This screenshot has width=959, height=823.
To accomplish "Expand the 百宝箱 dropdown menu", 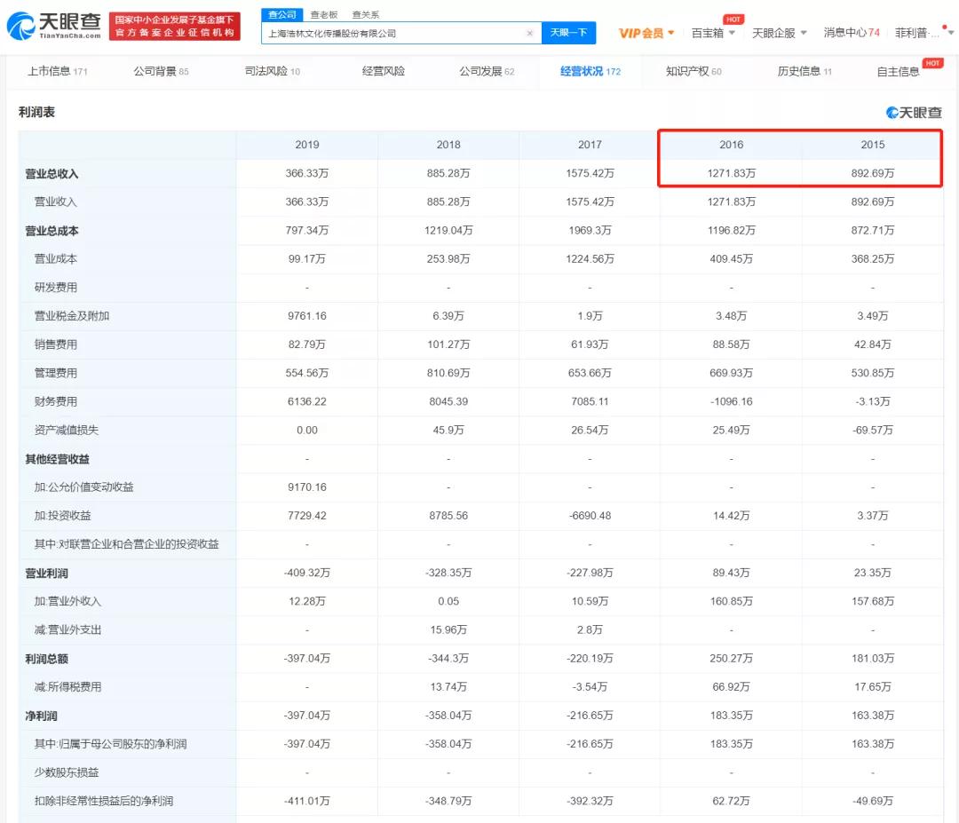I will click(x=713, y=33).
